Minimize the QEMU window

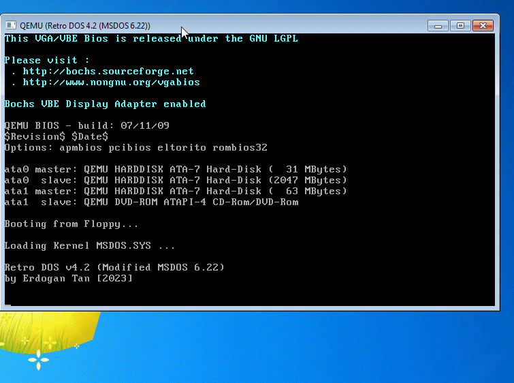pyautogui.click(x=438, y=25)
